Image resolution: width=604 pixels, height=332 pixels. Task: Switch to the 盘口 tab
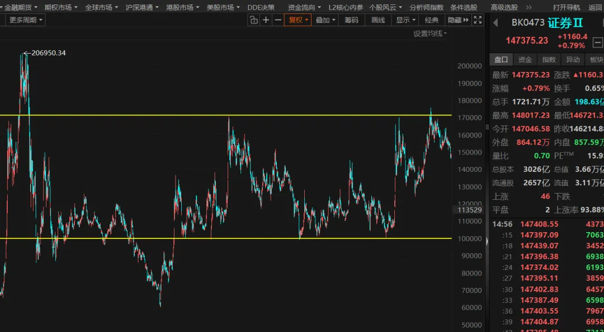501,59
